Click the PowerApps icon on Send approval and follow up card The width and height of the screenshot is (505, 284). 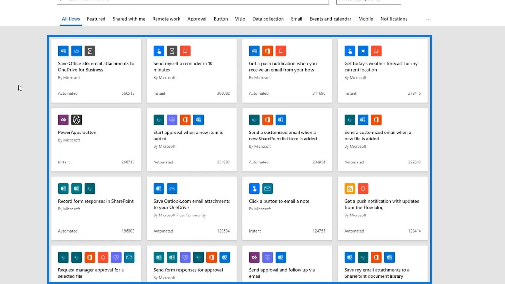tap(254, 257)
